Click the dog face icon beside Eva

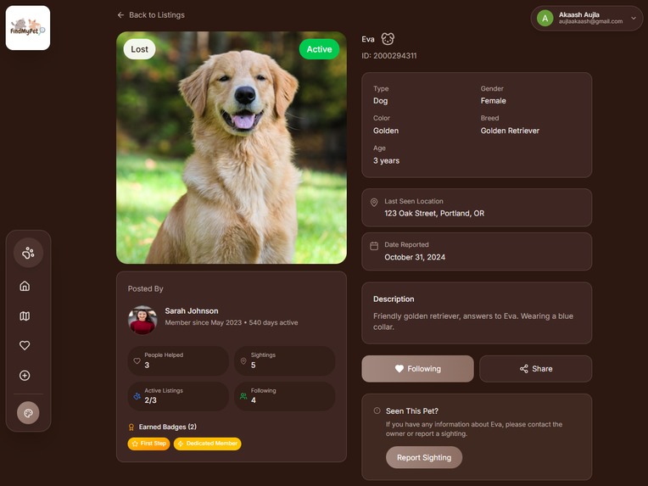click(x=388, y=39)
